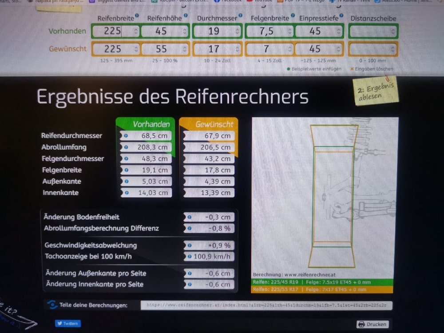Click info icon in Reifendurchmesser result row
444x333 pixels.
126,136
